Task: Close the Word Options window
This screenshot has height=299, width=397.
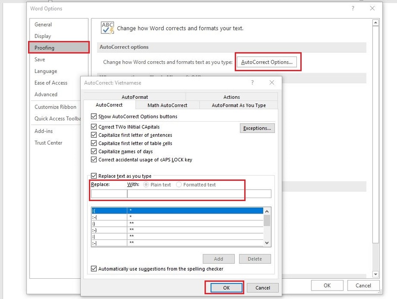Action: click(x=372, y=8)
